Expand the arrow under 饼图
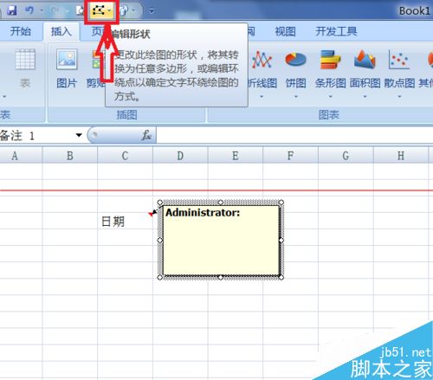Screen dimensions: 433x380 click(x=296, y=96)
